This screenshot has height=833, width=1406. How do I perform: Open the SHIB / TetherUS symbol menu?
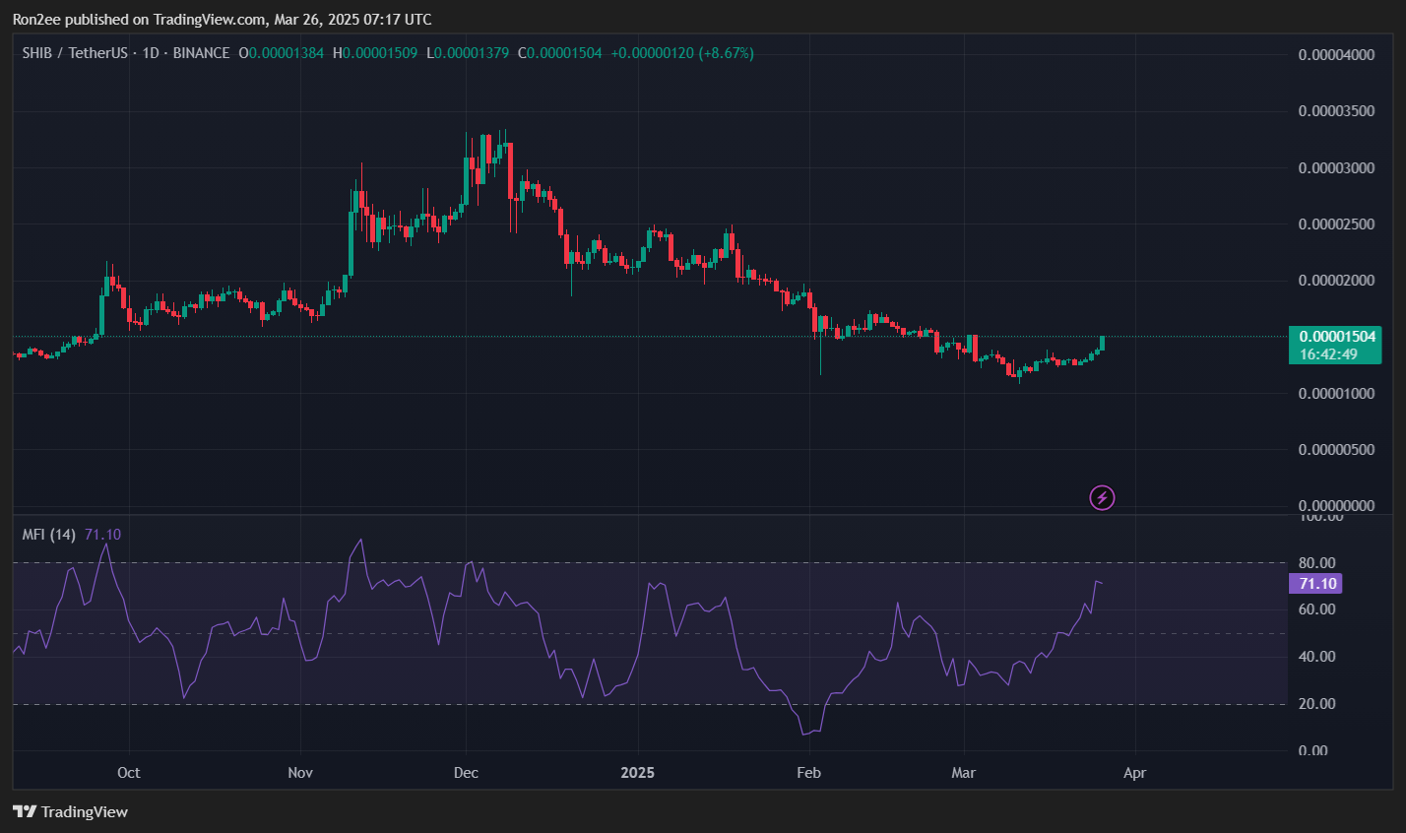[x=74, y=52]
